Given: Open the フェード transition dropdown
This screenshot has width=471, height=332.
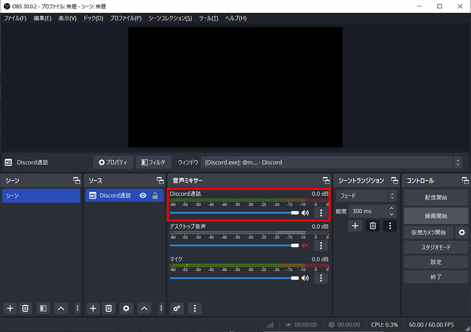Looking at the screenshot, I should 366,196.
